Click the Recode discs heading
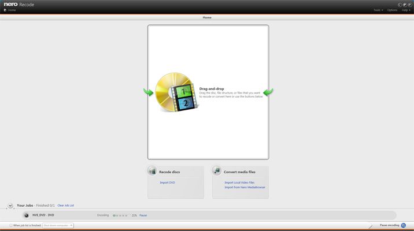Viewport: 414px width, 231px height. [x=169, y=172]
